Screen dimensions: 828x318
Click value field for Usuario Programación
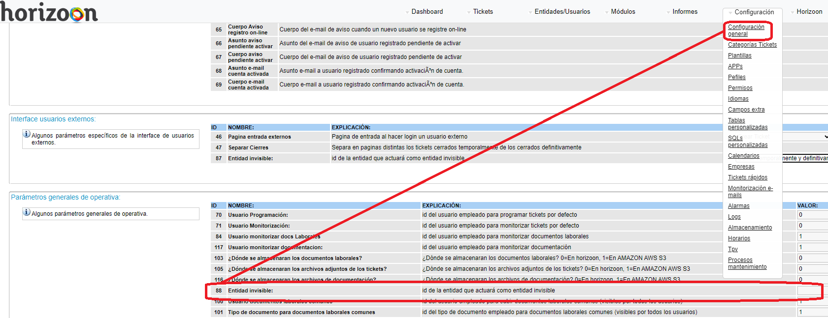[x=812, y=215]
